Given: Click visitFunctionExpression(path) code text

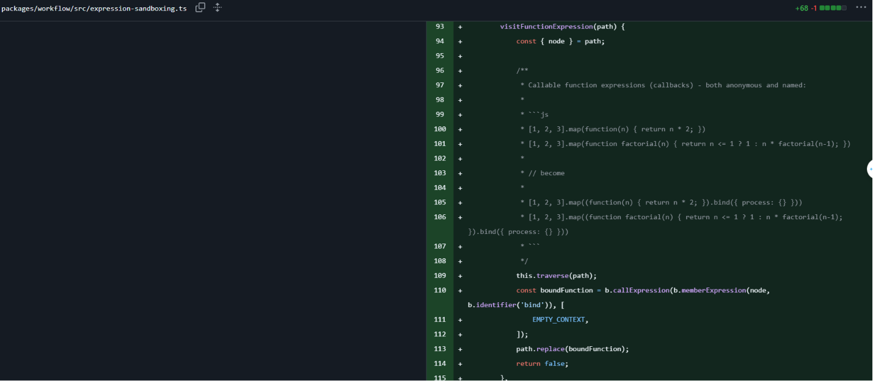Looking at the screenshot, I should coord(558,27).
